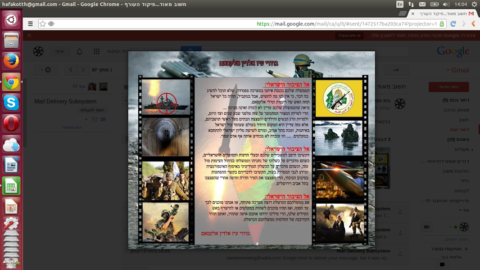Open LibreOffice Impress in launcher
This screenshot has width=480, height=270.
click(x=11, y=206)
